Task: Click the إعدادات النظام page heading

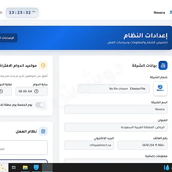Action: (x=146, y=35)
